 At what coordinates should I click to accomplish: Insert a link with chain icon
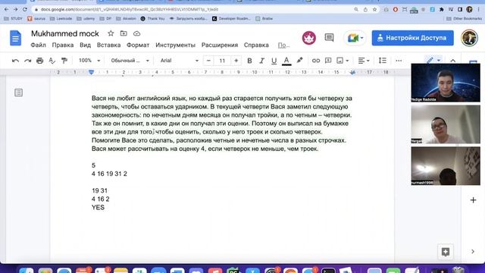click(x=316, y=61)
